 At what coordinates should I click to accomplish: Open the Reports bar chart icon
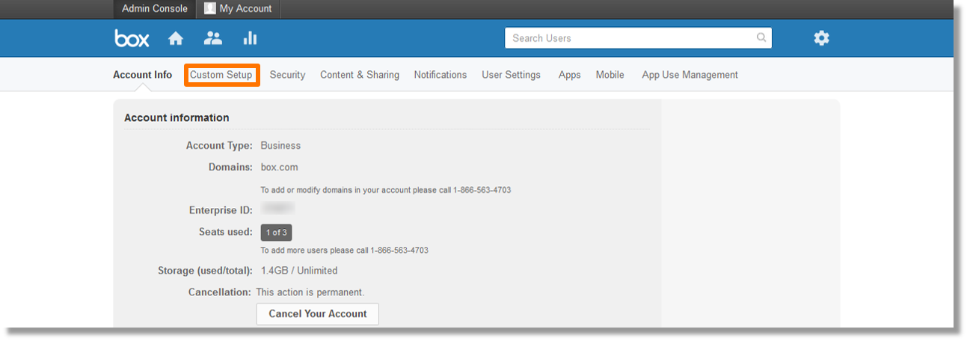[x=250, y=38]
